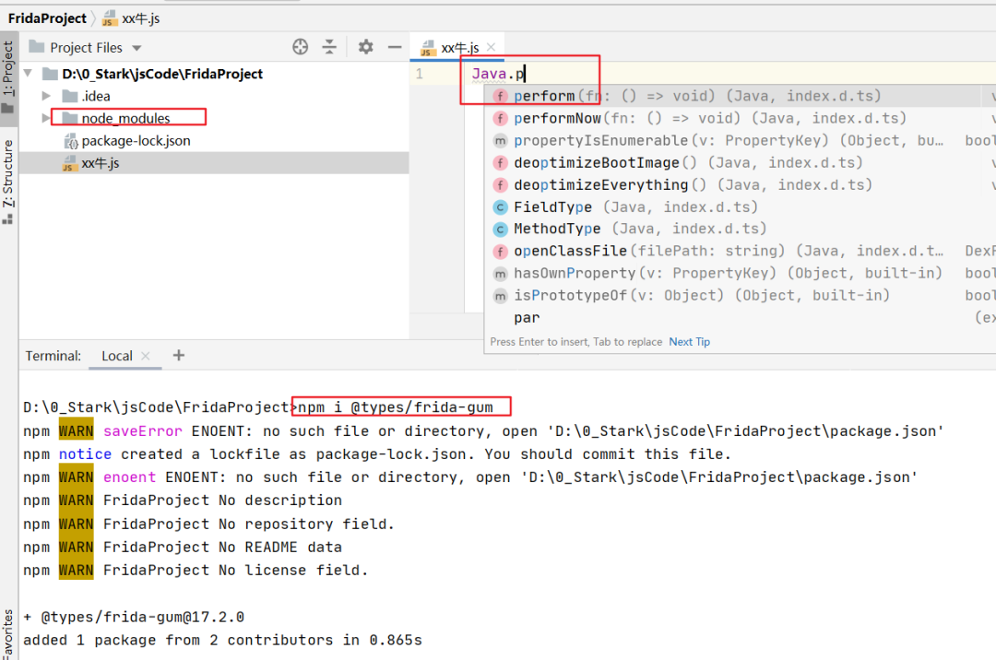Click 'added 1 package from 2 contributors' line

pos(222,640)
